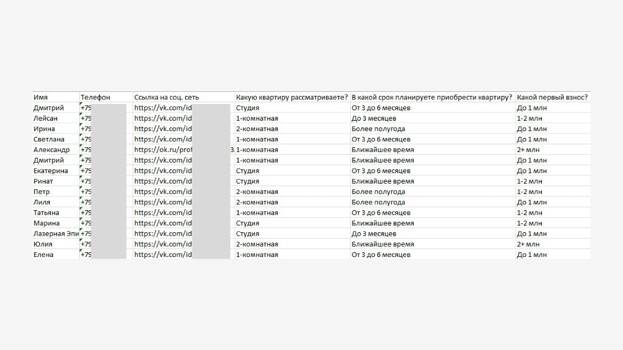Select Юлия's first payment cell "2+ млн"
The width and height of the screenshot is (623, 350).
pos(528,244)
